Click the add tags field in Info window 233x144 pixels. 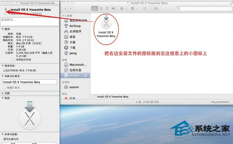click(30, 22)
